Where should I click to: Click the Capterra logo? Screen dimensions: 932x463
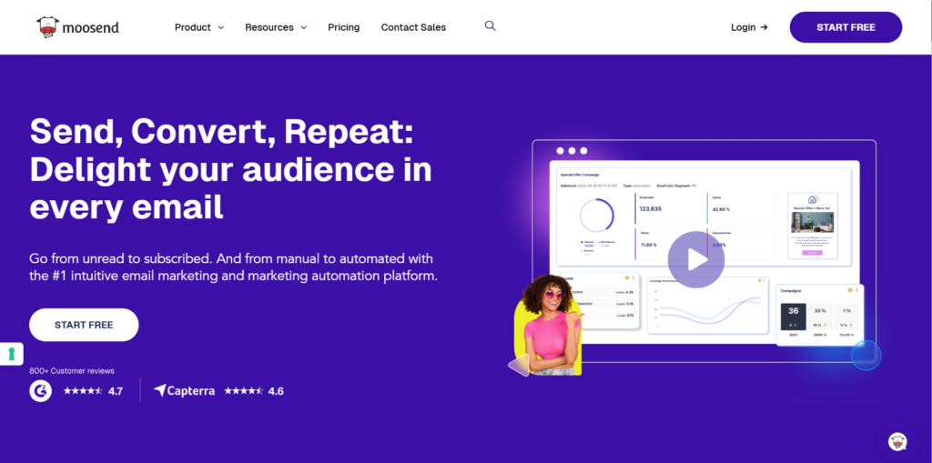184,390
